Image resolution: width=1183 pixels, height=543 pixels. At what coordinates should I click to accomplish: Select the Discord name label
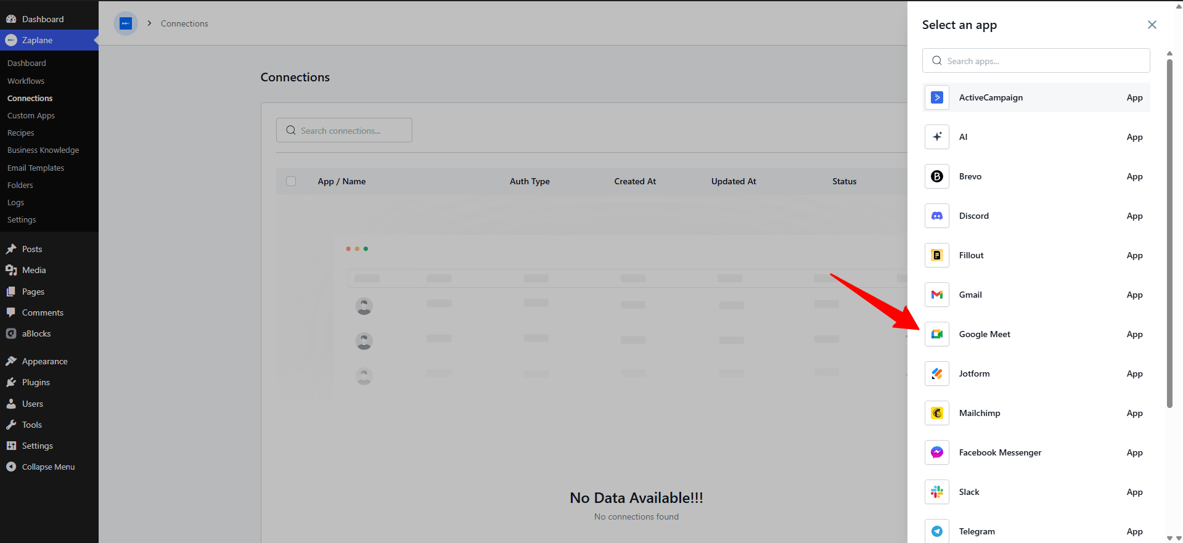click(974, 216)
